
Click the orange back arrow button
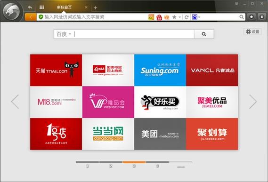[x=31, y=17]
